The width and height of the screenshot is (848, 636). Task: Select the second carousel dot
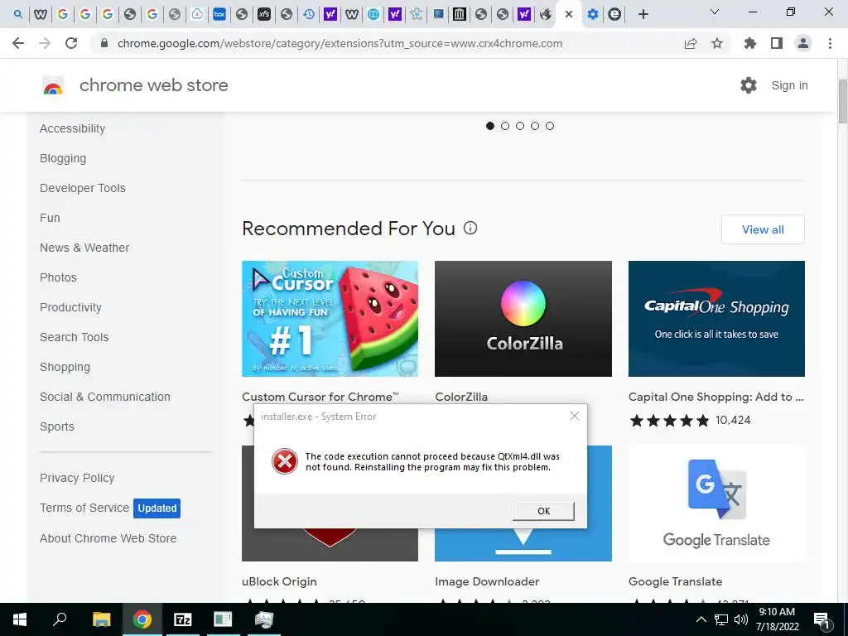click(x=505, y=126)
